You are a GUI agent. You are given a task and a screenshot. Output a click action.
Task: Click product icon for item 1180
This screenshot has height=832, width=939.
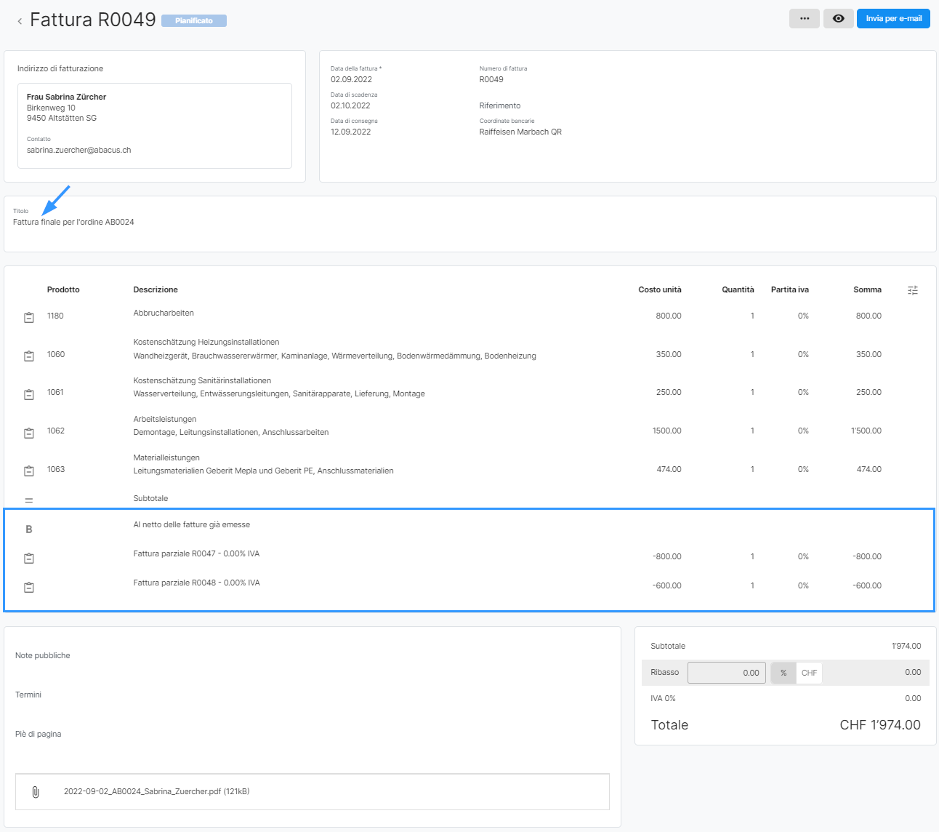click(x=29, y=317)
